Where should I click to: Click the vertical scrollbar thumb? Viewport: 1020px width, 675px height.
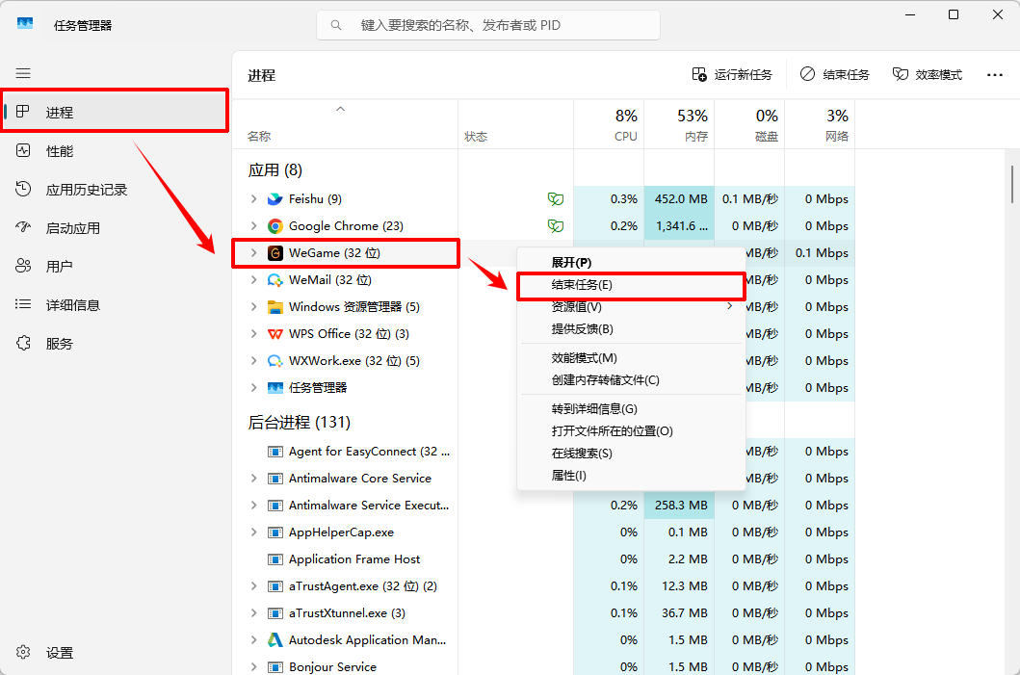tap(1011, 184)
